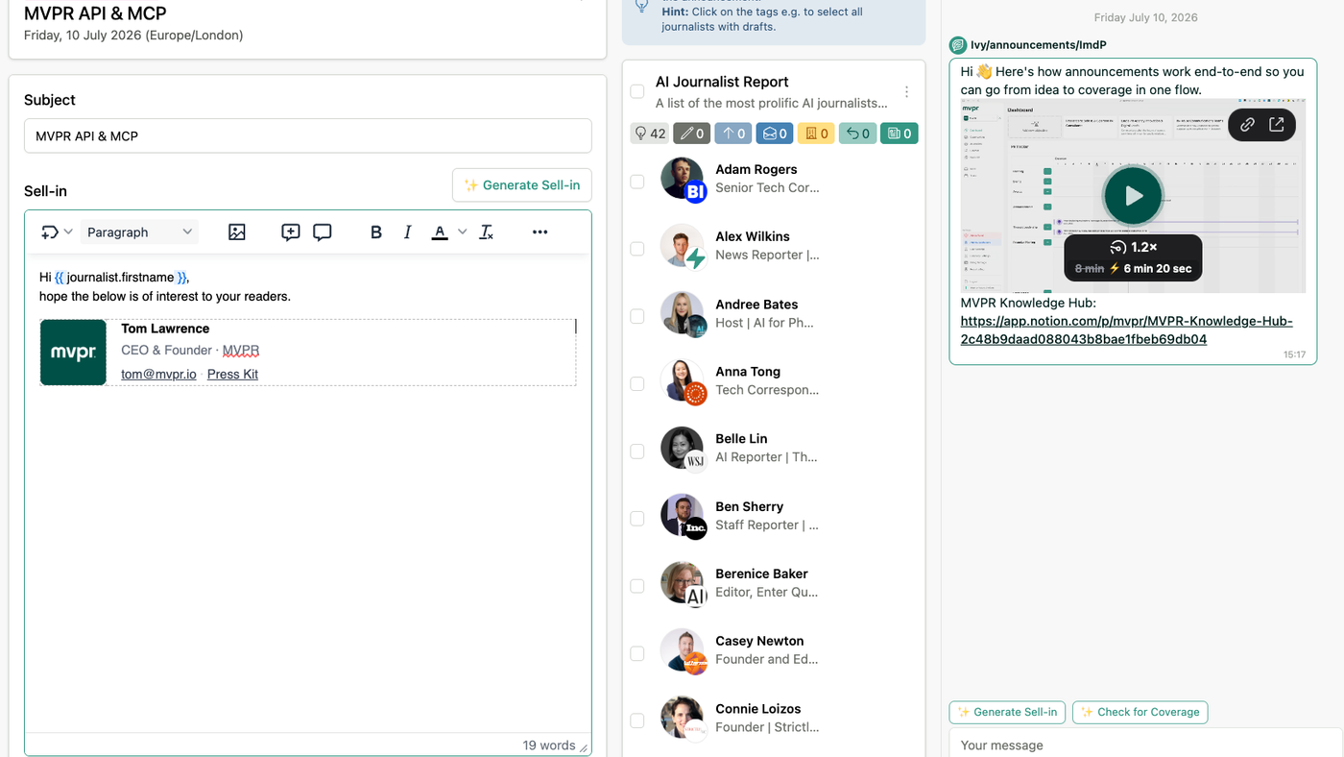Click the hint lightbulb icon
The width and height of the screenshot is (1344, 757).
tap(642, 5)
